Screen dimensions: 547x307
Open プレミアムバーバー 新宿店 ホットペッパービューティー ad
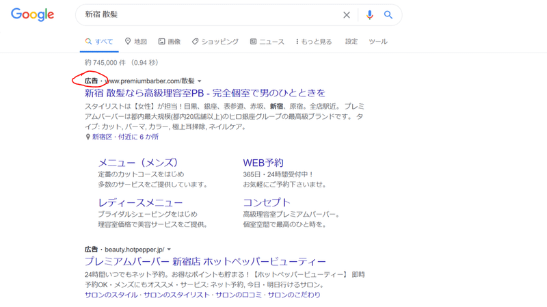tap(205, 261)
